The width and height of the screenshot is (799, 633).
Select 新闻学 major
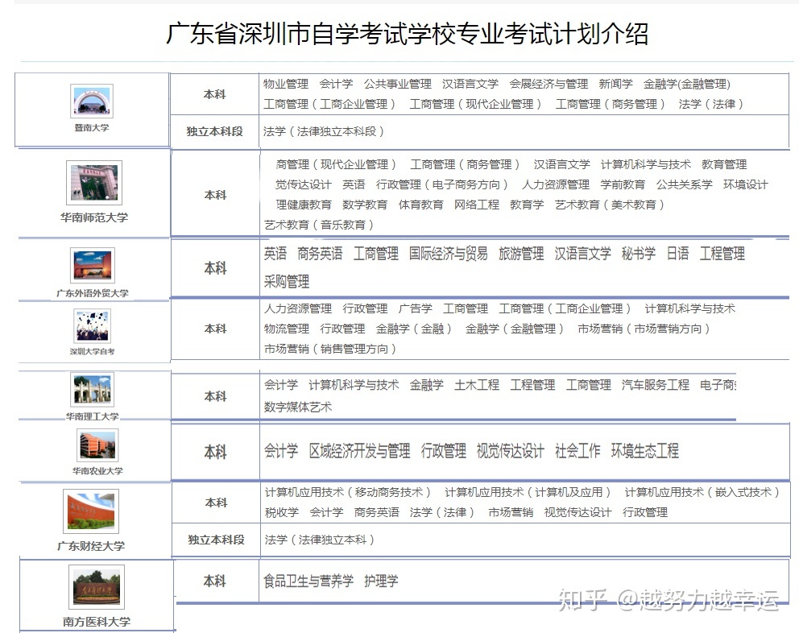pos(615,84)
